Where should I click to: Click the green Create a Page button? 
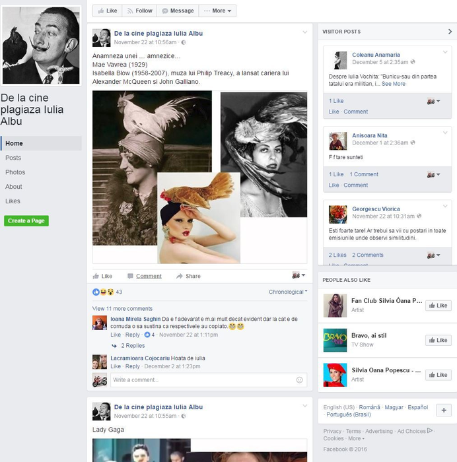coord(26,220)
